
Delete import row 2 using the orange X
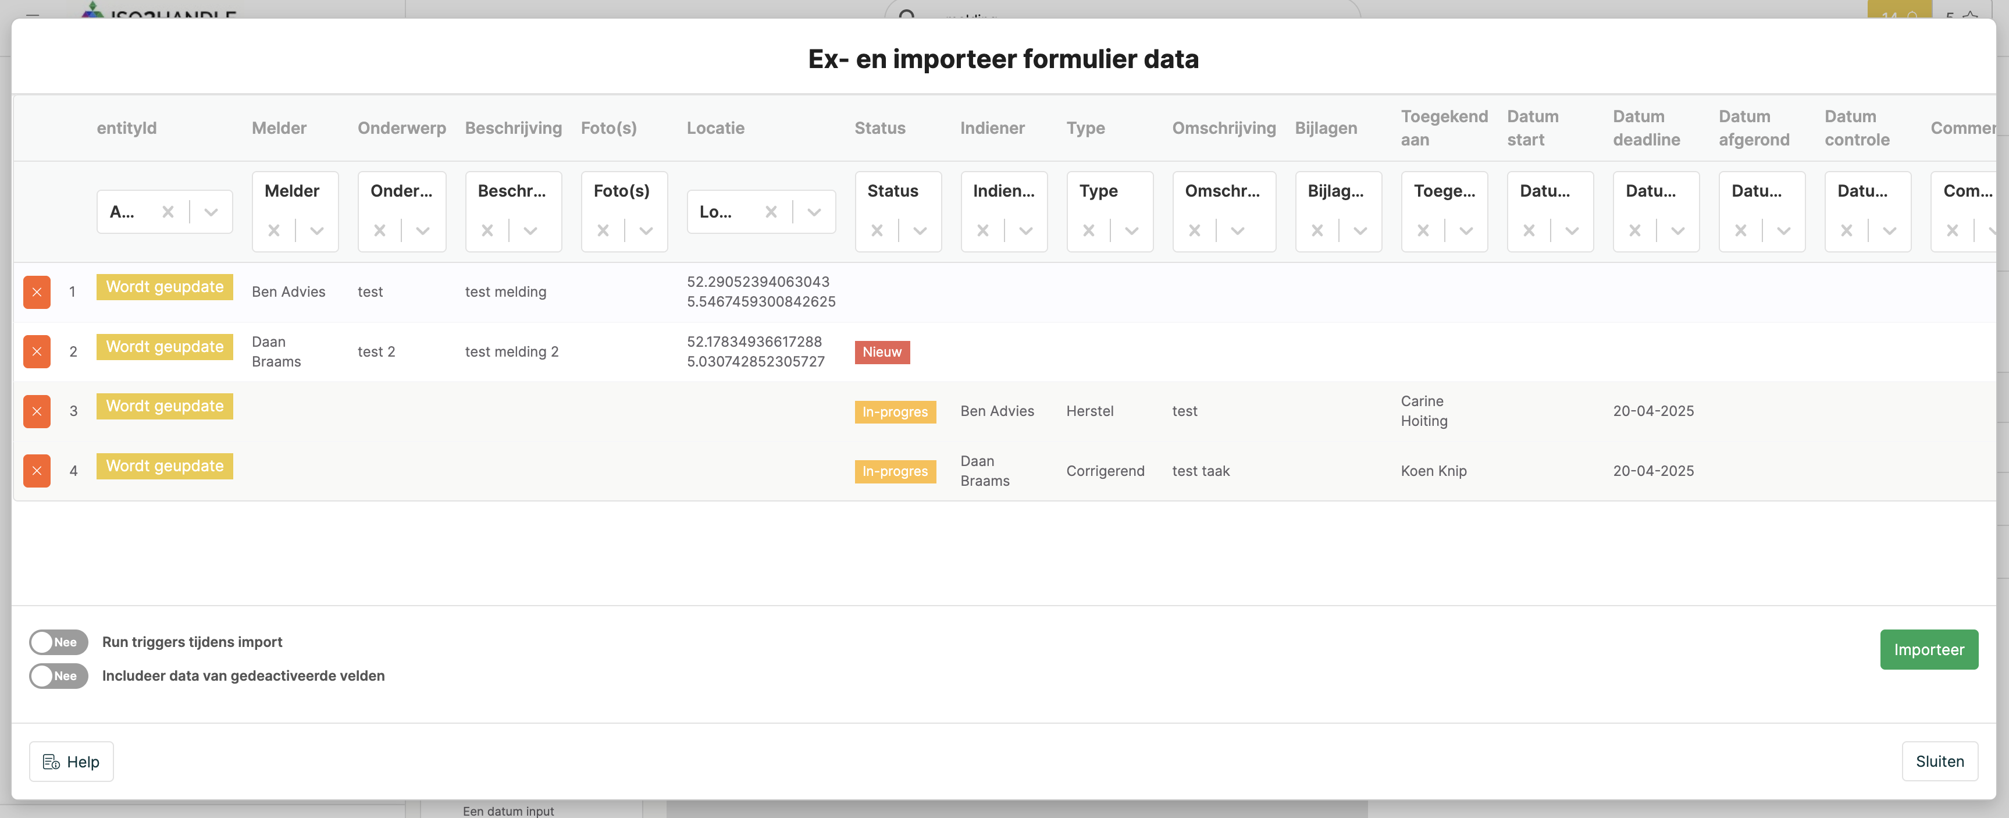pyautogui.click(x=37, y=351)
